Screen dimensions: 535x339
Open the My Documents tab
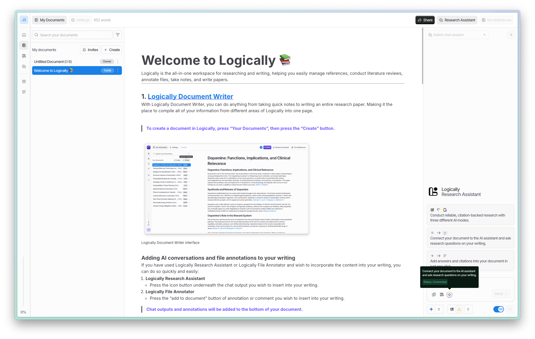point(49,20)
